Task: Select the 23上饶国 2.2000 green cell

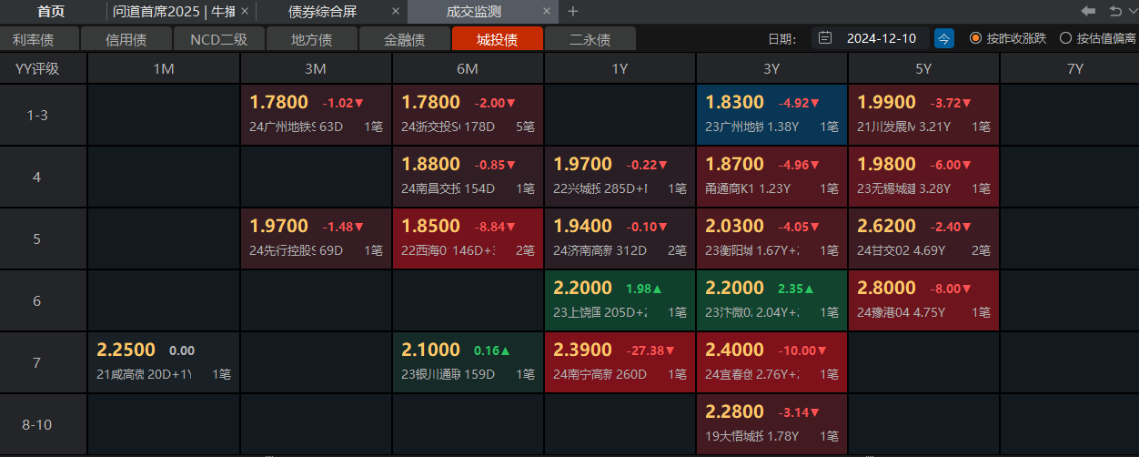Action: (x=620, y=300)
